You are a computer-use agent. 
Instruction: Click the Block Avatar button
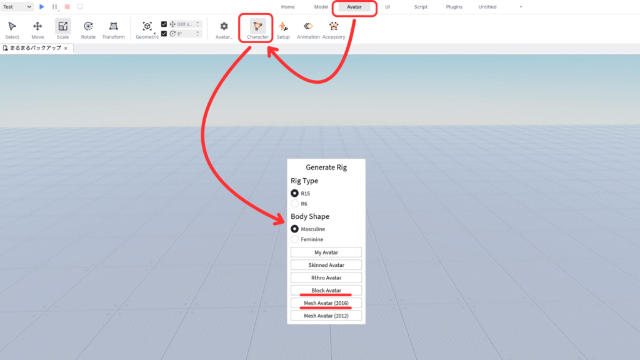(326, 290)
